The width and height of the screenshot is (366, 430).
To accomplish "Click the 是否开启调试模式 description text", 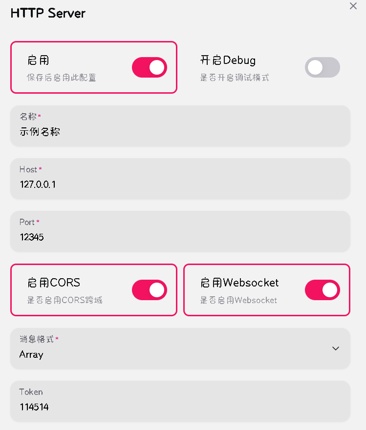I will click(x=235, y=78).
